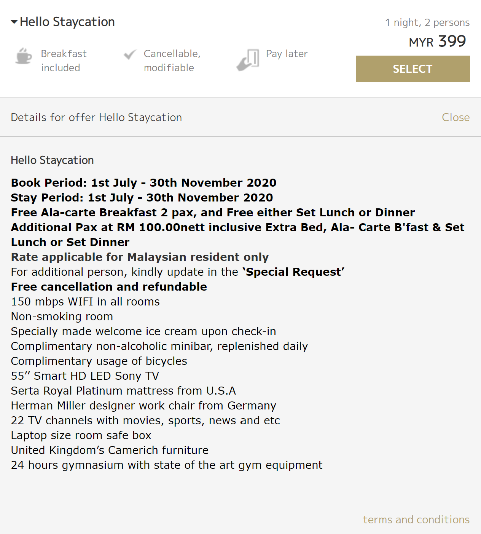Click the 'Cancellable, modifiable' label

pos(172,61)
